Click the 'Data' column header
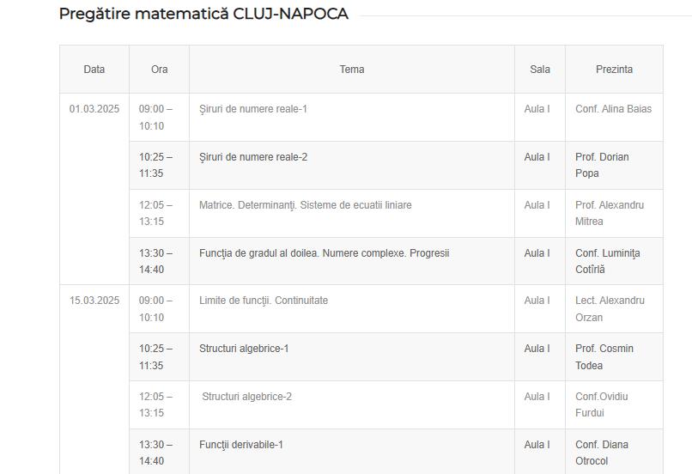The image size is (692, 474). (94, 70)
